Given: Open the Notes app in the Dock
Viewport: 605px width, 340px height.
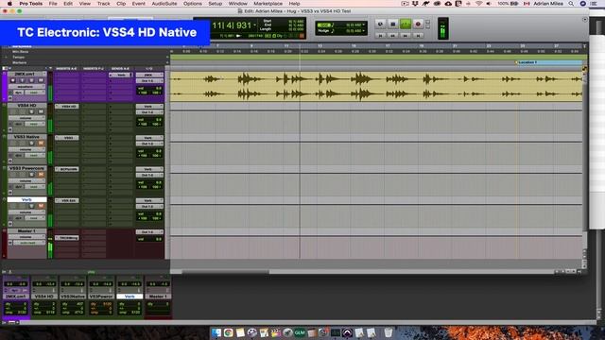Looking at the screenshot, I should 240,332.
